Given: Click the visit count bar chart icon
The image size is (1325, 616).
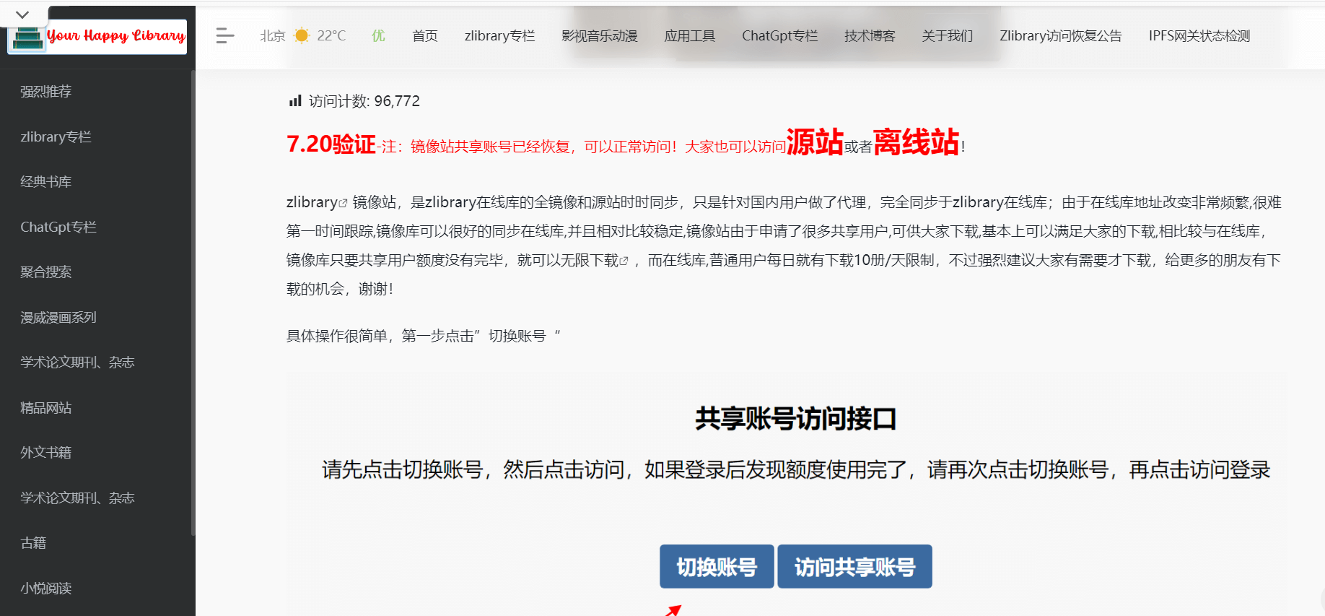Looking at the screenshot, I should tap(294, 101).
